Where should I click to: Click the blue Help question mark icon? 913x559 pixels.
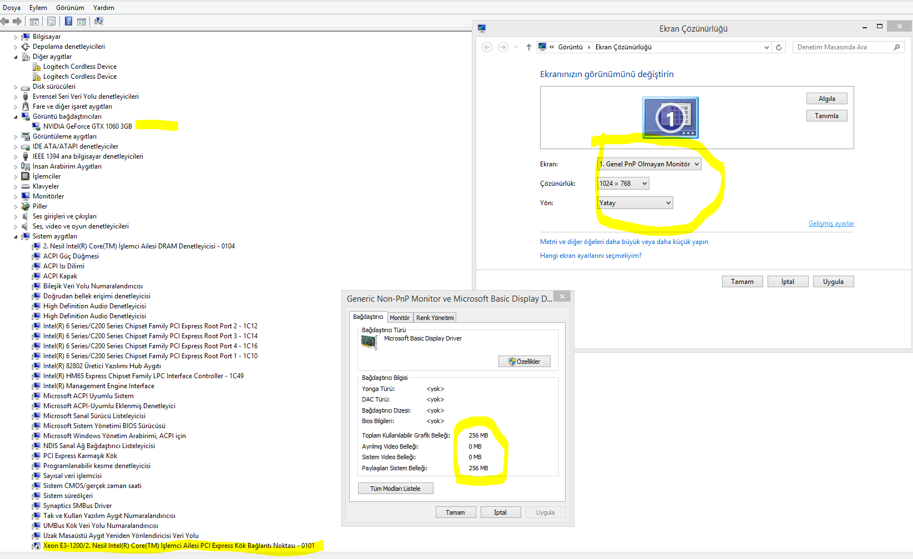click(x=68, y=21)
